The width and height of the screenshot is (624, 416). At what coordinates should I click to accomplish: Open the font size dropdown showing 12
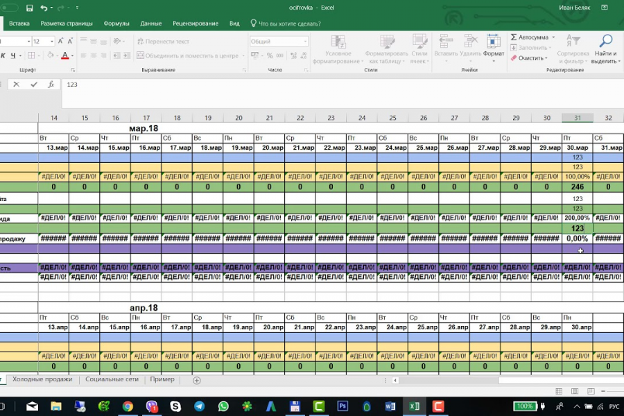tap(52, 42)
